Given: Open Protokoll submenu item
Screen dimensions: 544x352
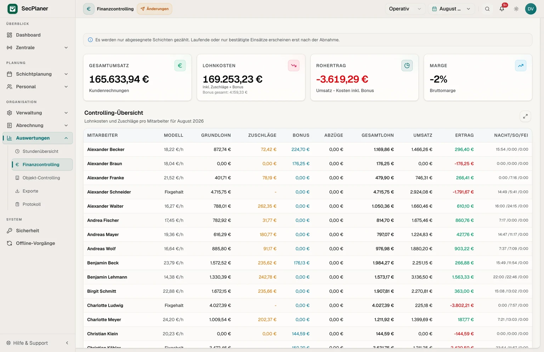Looking at the screenshot, I should coord(42,204).
